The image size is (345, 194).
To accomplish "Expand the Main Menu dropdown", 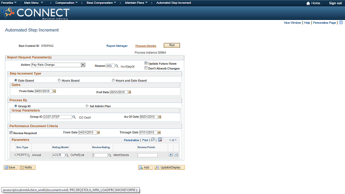I will [33, 3].
